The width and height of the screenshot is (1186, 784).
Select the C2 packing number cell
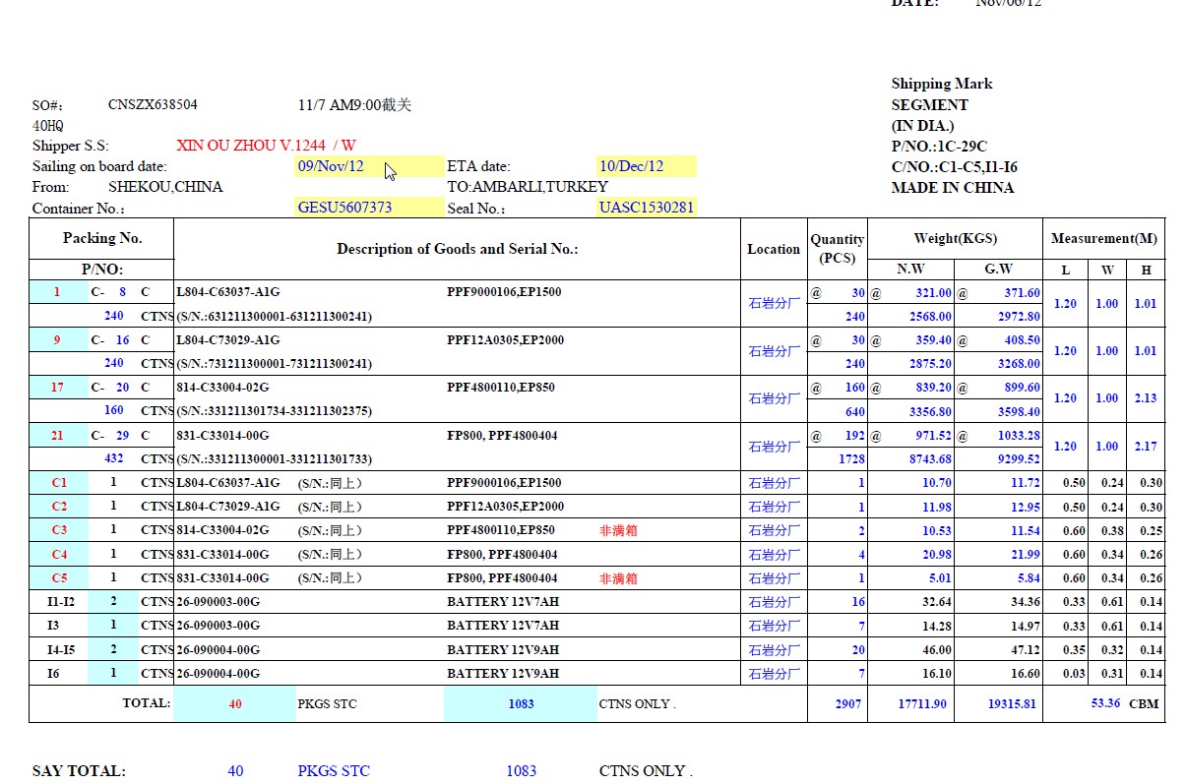[59, 507]
